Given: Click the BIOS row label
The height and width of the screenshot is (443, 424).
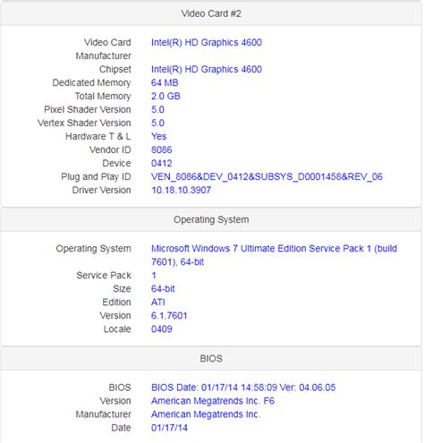Looking at the screenshot, I should click(x=120, y=388).
